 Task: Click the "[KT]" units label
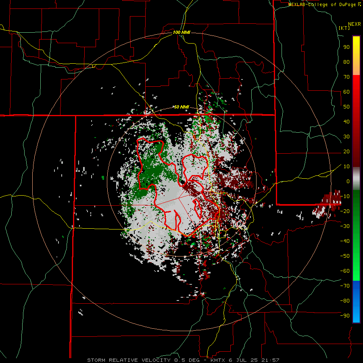(x=344, y=28)
